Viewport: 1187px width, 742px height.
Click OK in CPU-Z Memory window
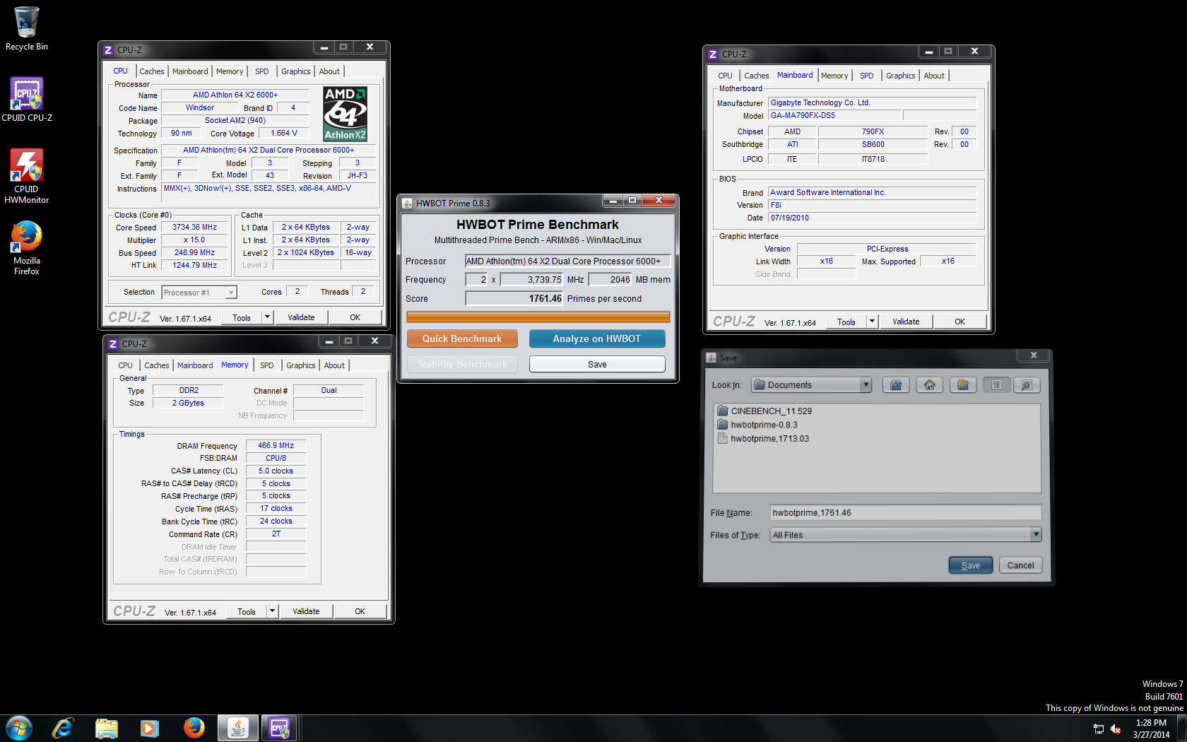(360, 611)
